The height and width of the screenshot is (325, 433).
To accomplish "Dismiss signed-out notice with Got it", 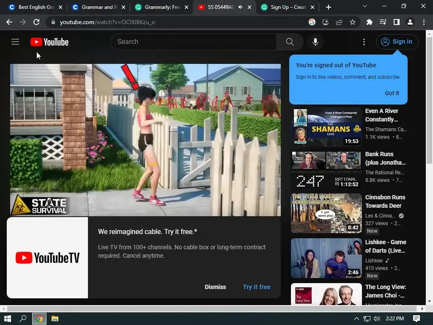I will pos(392,93).
